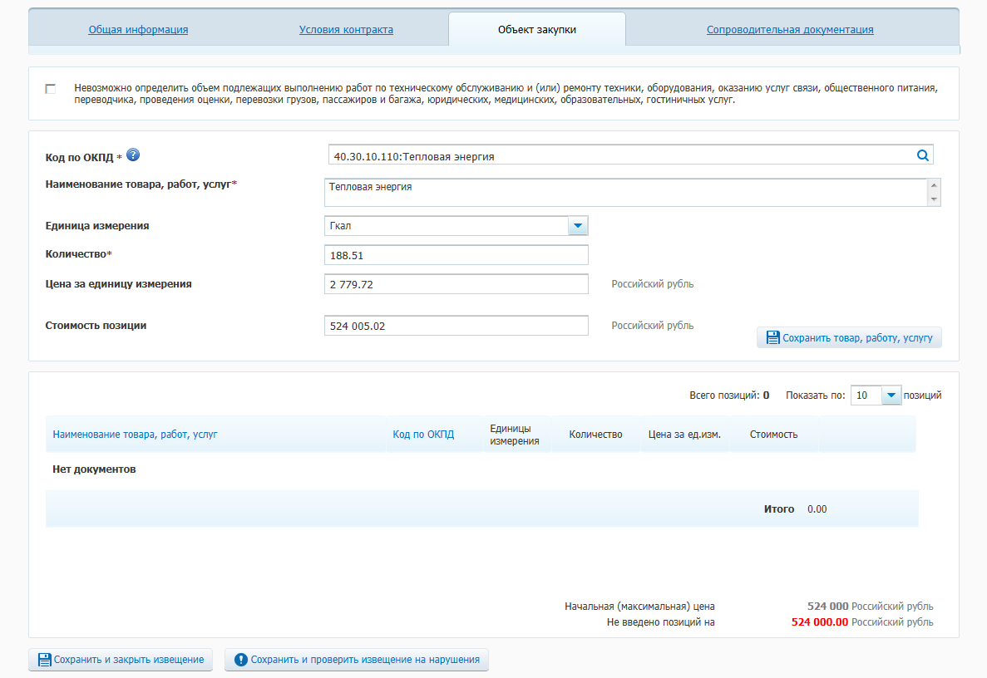
Task: Go to 'Сопроводительная документация' tab
Action: tap(789, 30)
